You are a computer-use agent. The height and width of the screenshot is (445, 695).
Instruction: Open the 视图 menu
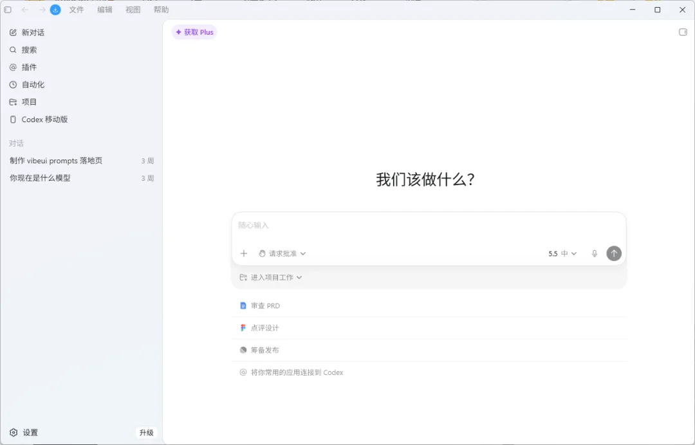coord(133,10)
